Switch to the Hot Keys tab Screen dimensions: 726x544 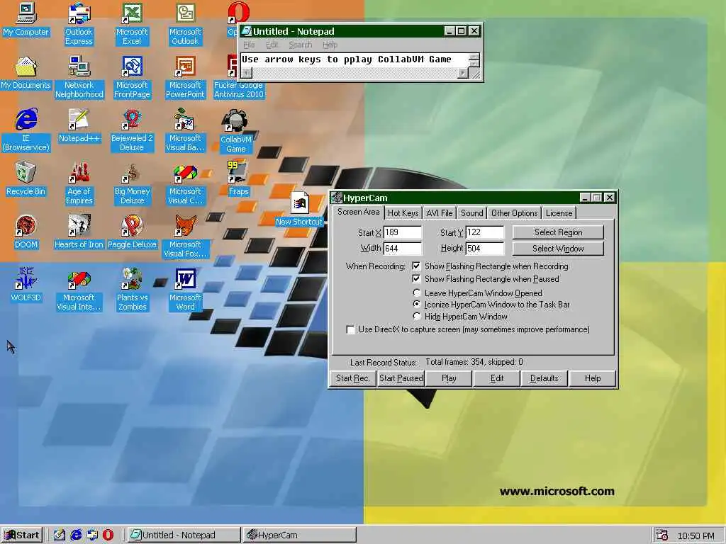[403, 213]
